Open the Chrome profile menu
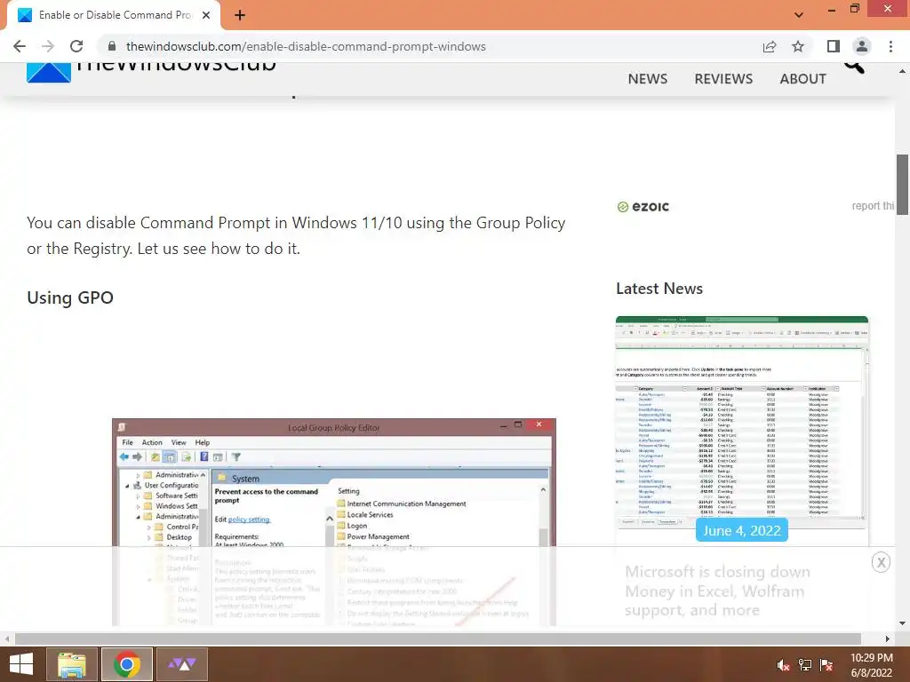Viewport: 910px width, 682px height. point(862,46)
